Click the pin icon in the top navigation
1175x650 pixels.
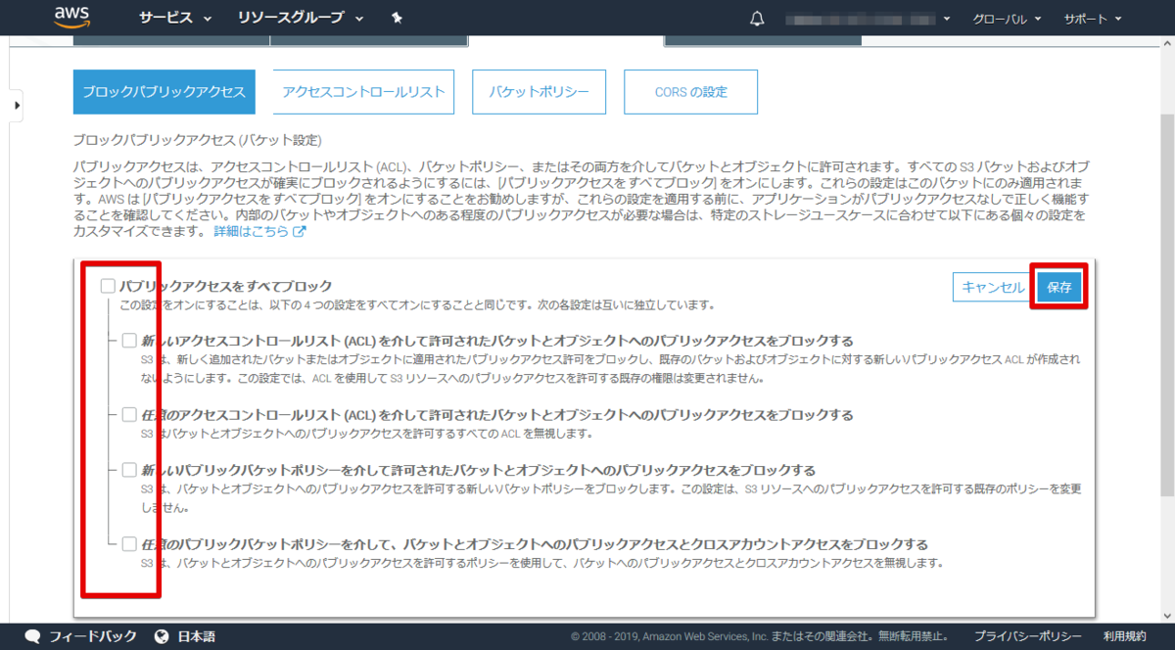pos(396,17)
